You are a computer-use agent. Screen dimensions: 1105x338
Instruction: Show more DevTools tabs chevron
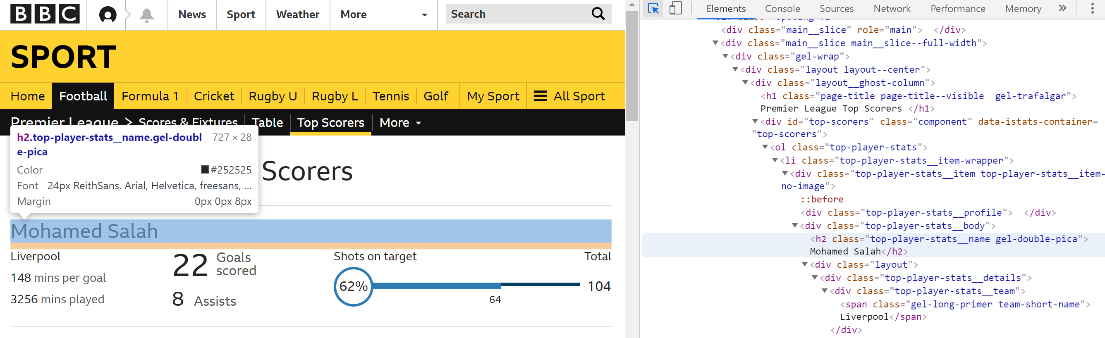(1062, 9)
